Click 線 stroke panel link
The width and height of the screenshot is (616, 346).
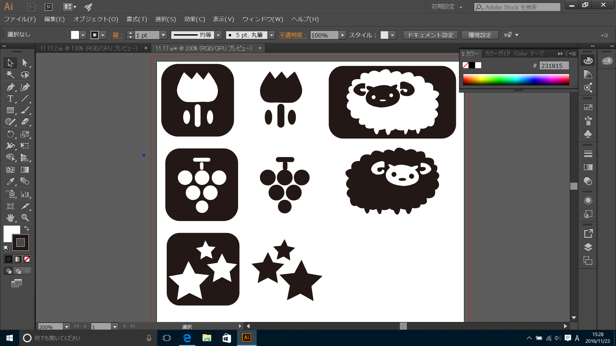click(118, 35)
